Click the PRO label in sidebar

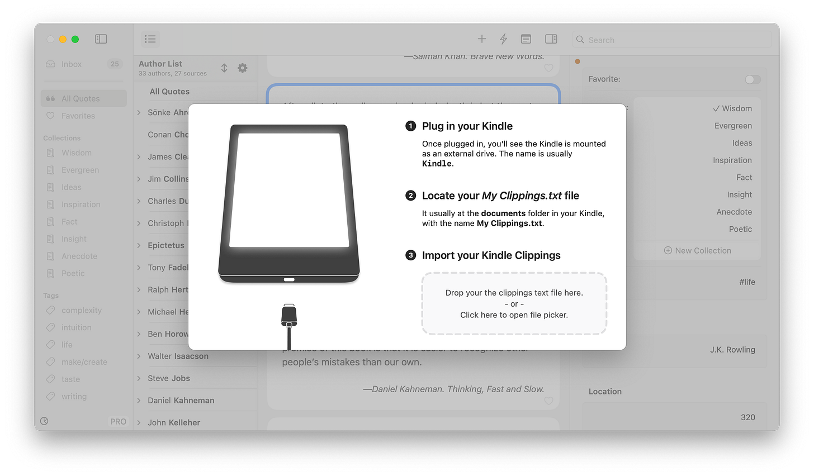118,421
